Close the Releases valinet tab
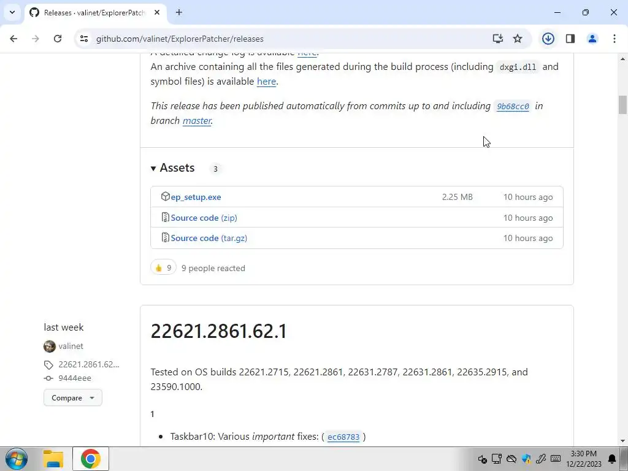The image size is (628, 471). [157, 12]
